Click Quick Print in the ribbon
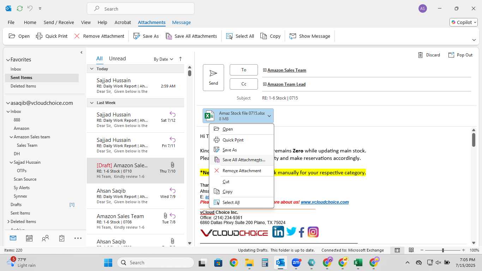Viewport: 482px width, 271px height. (52, 36)
